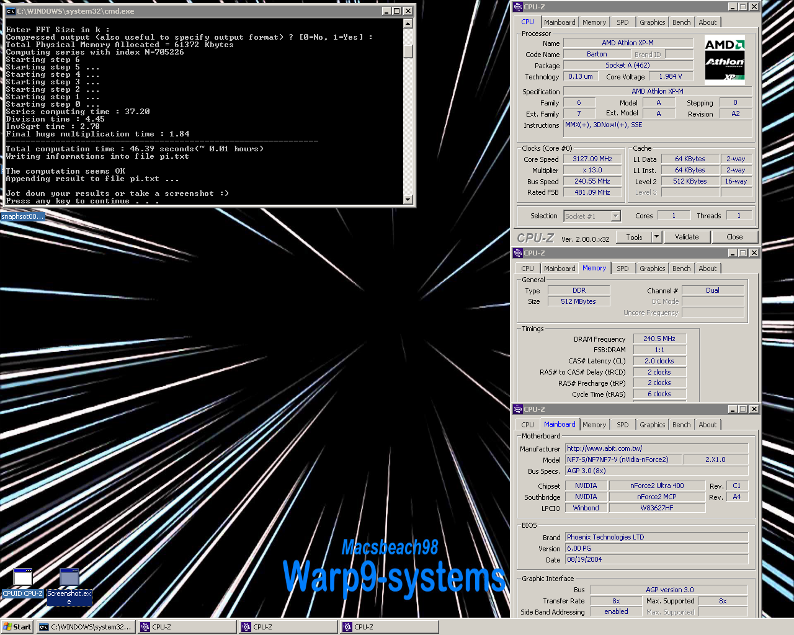Open the Socket #1 selection dropdown
The height and width of the screenshot is (635, 794).
point(616,216)
